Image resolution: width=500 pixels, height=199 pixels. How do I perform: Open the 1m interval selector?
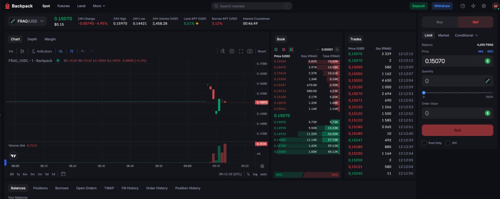[x=11, y=51]
